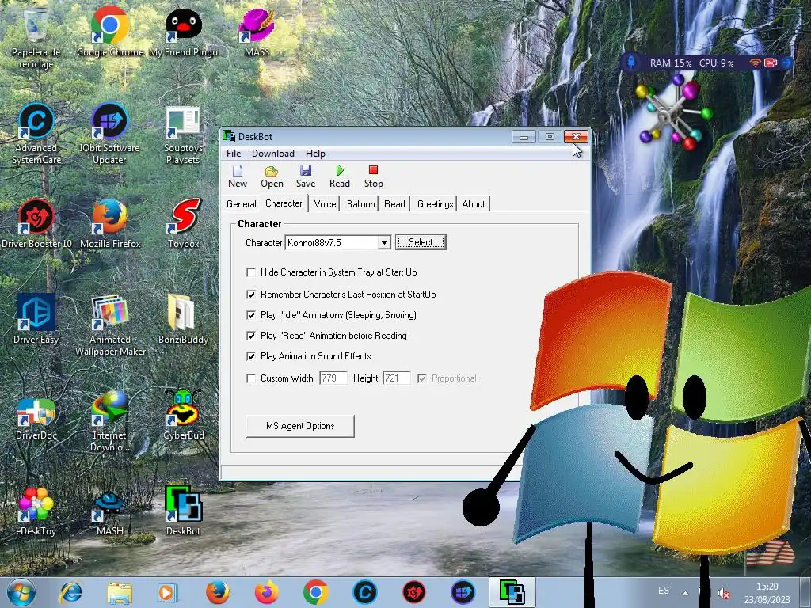Disable Play Animation Sound Effects checkbox
Image resolution: width=811 pixels, height=608 pixels.
click(x=251, y=356)
